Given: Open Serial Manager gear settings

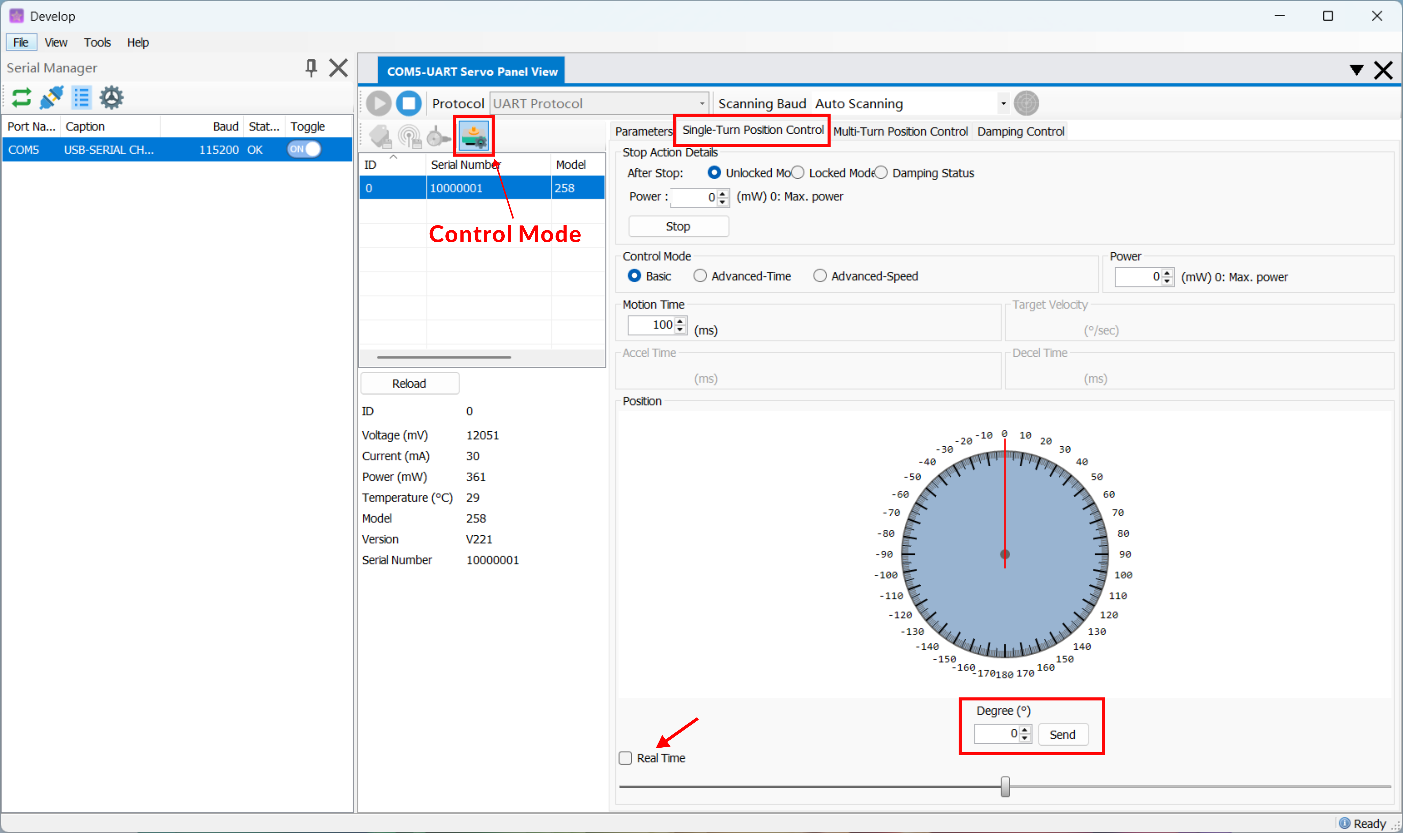Looking at the screenshot, I should (111, 98).
